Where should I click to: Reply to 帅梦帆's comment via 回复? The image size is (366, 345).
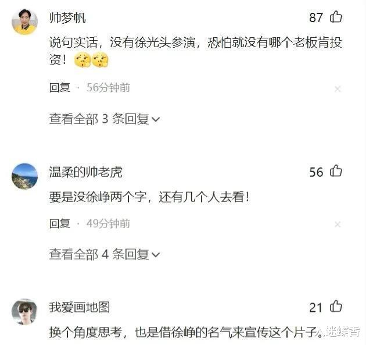[x=59, y=88]
